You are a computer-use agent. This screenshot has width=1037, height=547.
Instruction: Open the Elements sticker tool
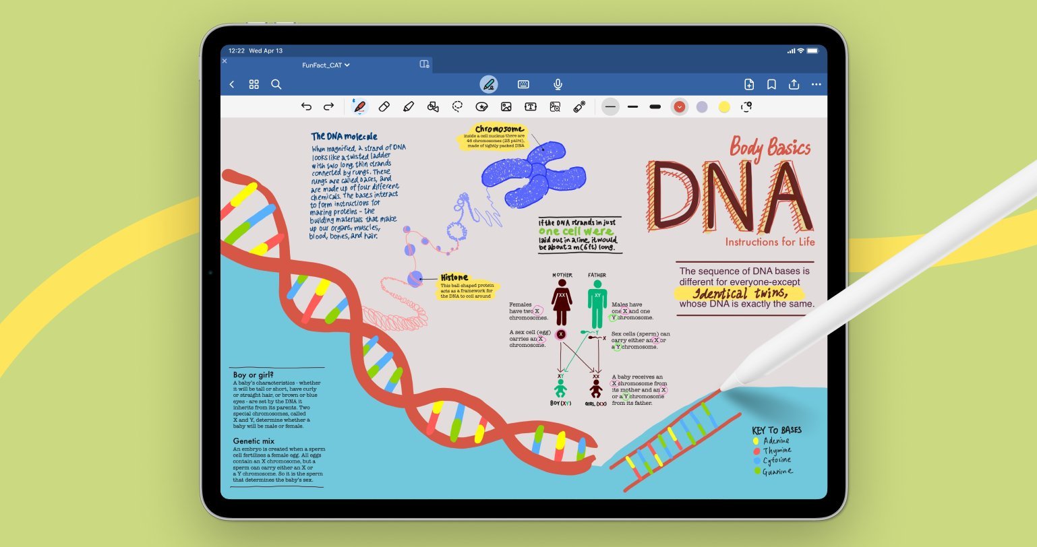tap(481, 106)
